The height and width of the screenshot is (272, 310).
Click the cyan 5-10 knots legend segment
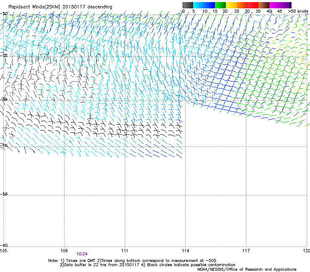(199, 5)
